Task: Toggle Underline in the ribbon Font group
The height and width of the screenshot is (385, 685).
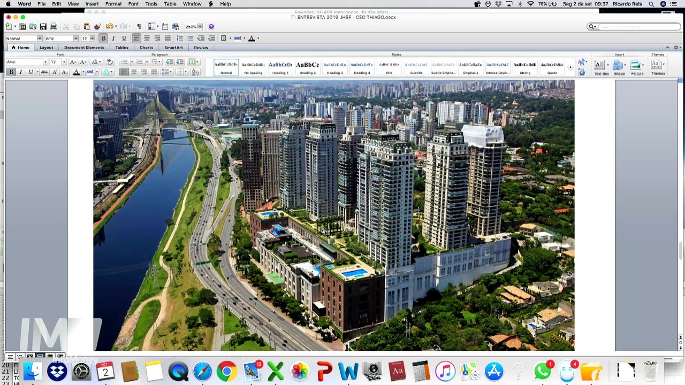Action: (x=31, y=72)
